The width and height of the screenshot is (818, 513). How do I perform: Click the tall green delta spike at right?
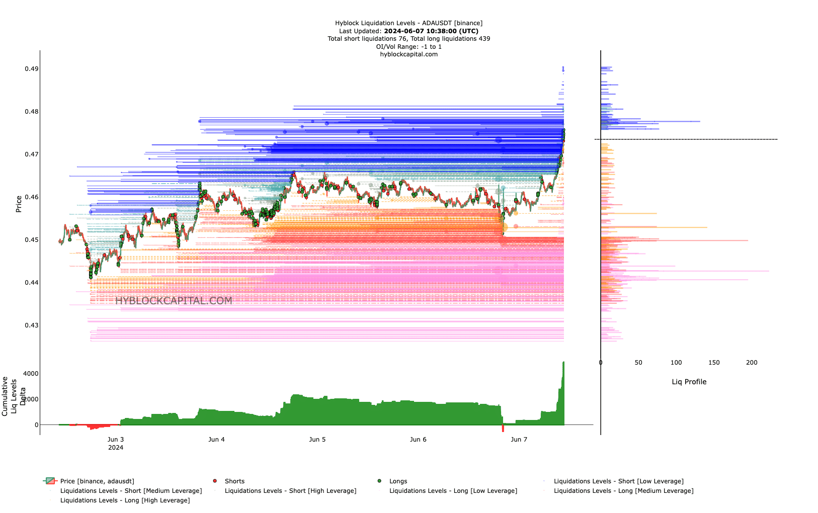pyautogui.click(x=562, y=393)
